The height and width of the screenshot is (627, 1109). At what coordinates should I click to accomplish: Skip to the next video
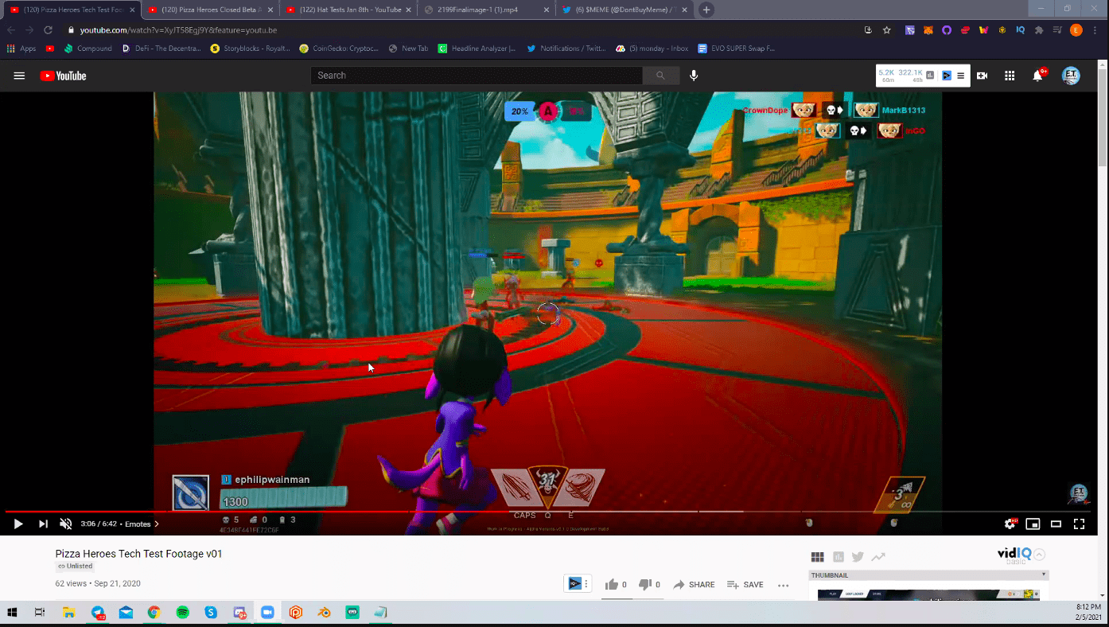tap(43, 524)
